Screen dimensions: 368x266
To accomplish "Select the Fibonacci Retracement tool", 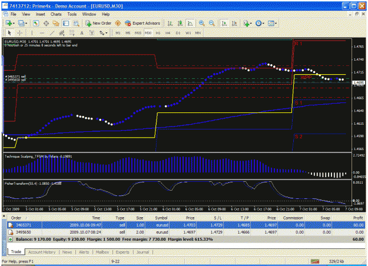I will [72, 33].
